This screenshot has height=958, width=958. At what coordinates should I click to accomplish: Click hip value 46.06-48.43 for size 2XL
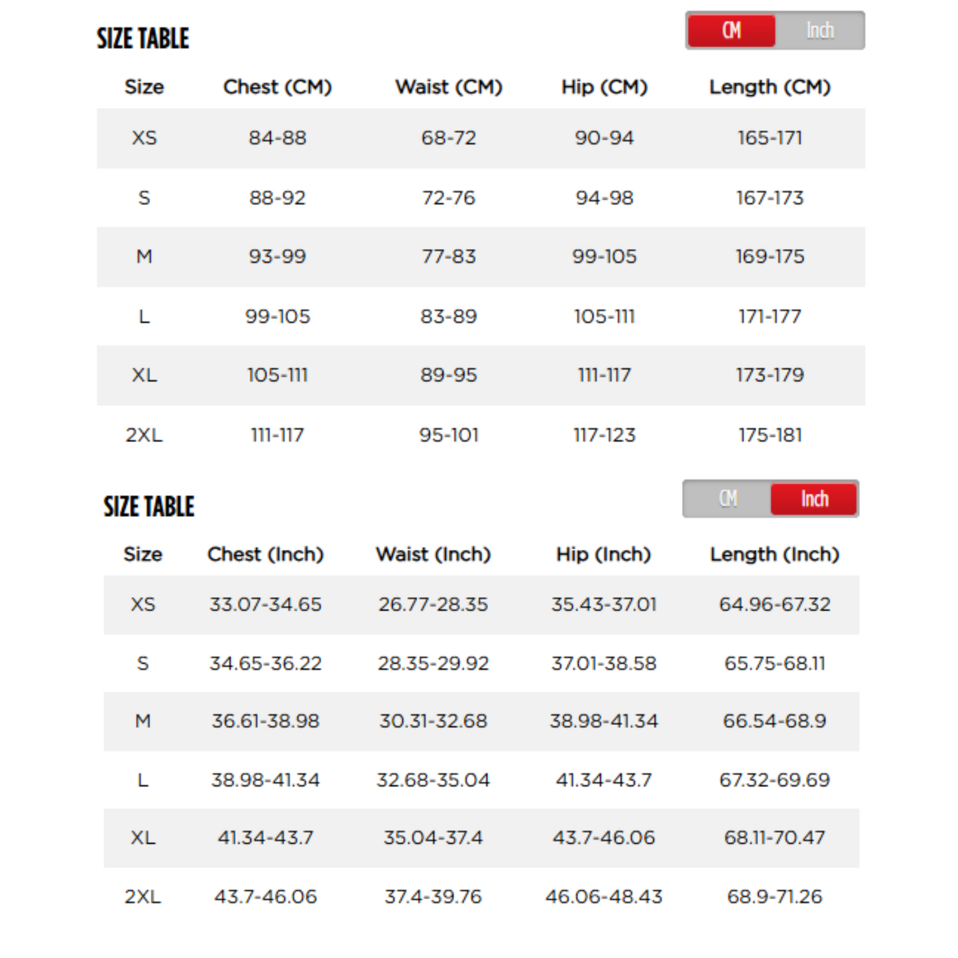pyautogui.click(x=603, y=896)
